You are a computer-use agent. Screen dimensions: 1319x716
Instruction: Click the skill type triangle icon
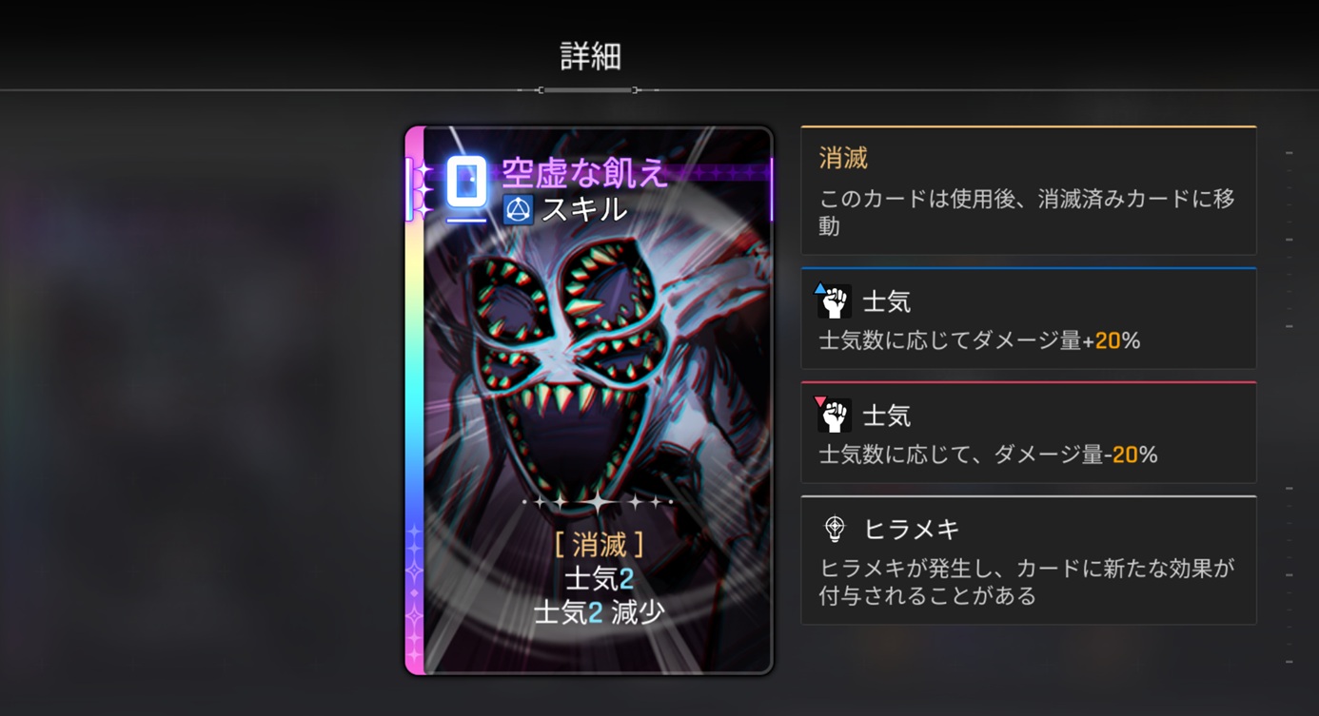[518, 210]
